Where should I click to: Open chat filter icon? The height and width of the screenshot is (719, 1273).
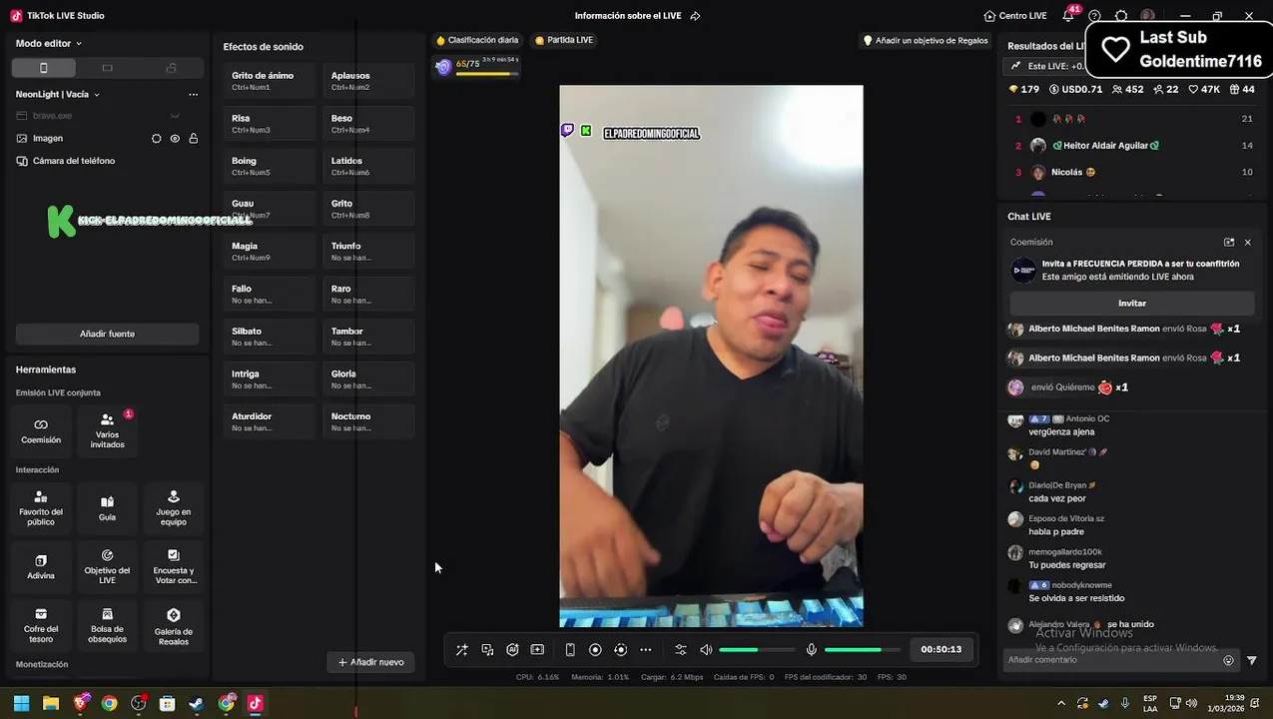tap(1252, 660)
